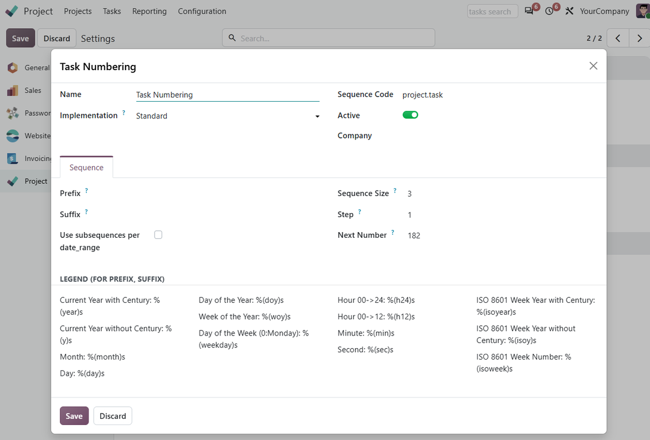650x440 pixels.
Task: Go to previous record arrow
Action: pos(618,38)
